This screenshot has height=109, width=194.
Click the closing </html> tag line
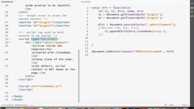click(x=18, y=100)
